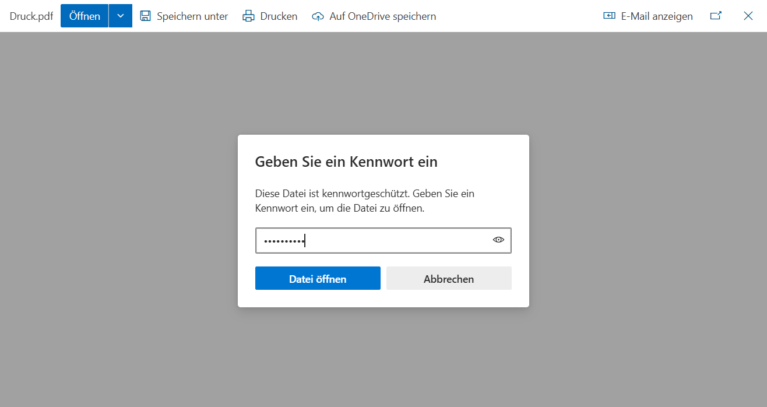Click the floppy disk save icon
The image size is (767, 407).
pos(146,16)
